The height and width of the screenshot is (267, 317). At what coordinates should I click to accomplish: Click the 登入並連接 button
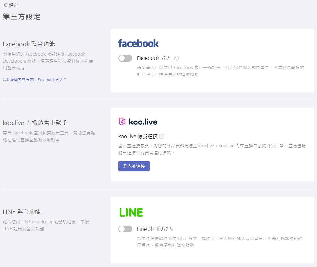pyautogui.click(x=134, y=166)
